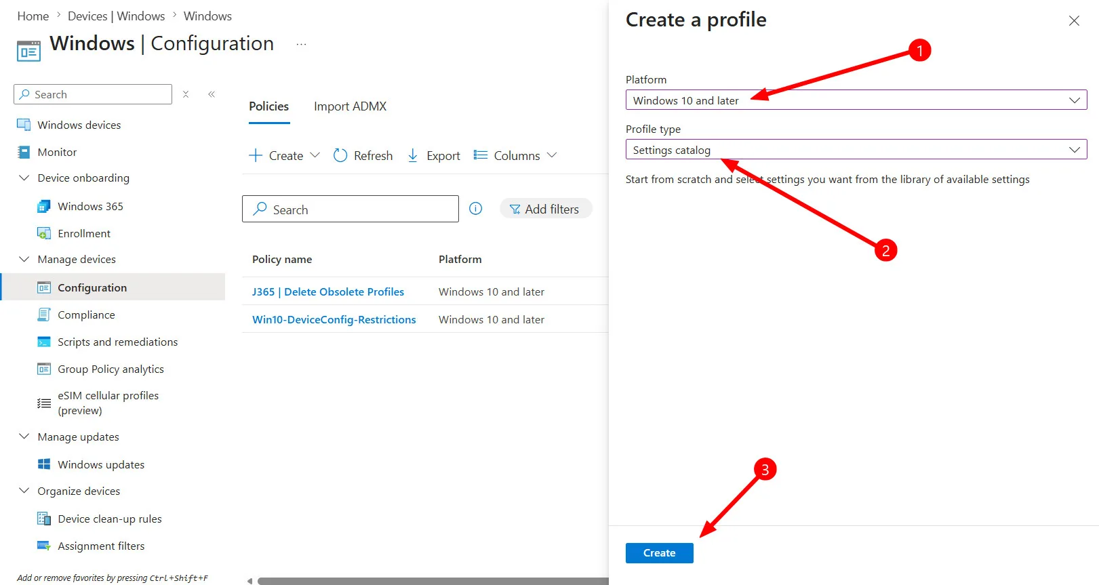Screen dimensions: 1099x585
Task: Click the Device clean-up rules icon
Action: tap(44, 519)
